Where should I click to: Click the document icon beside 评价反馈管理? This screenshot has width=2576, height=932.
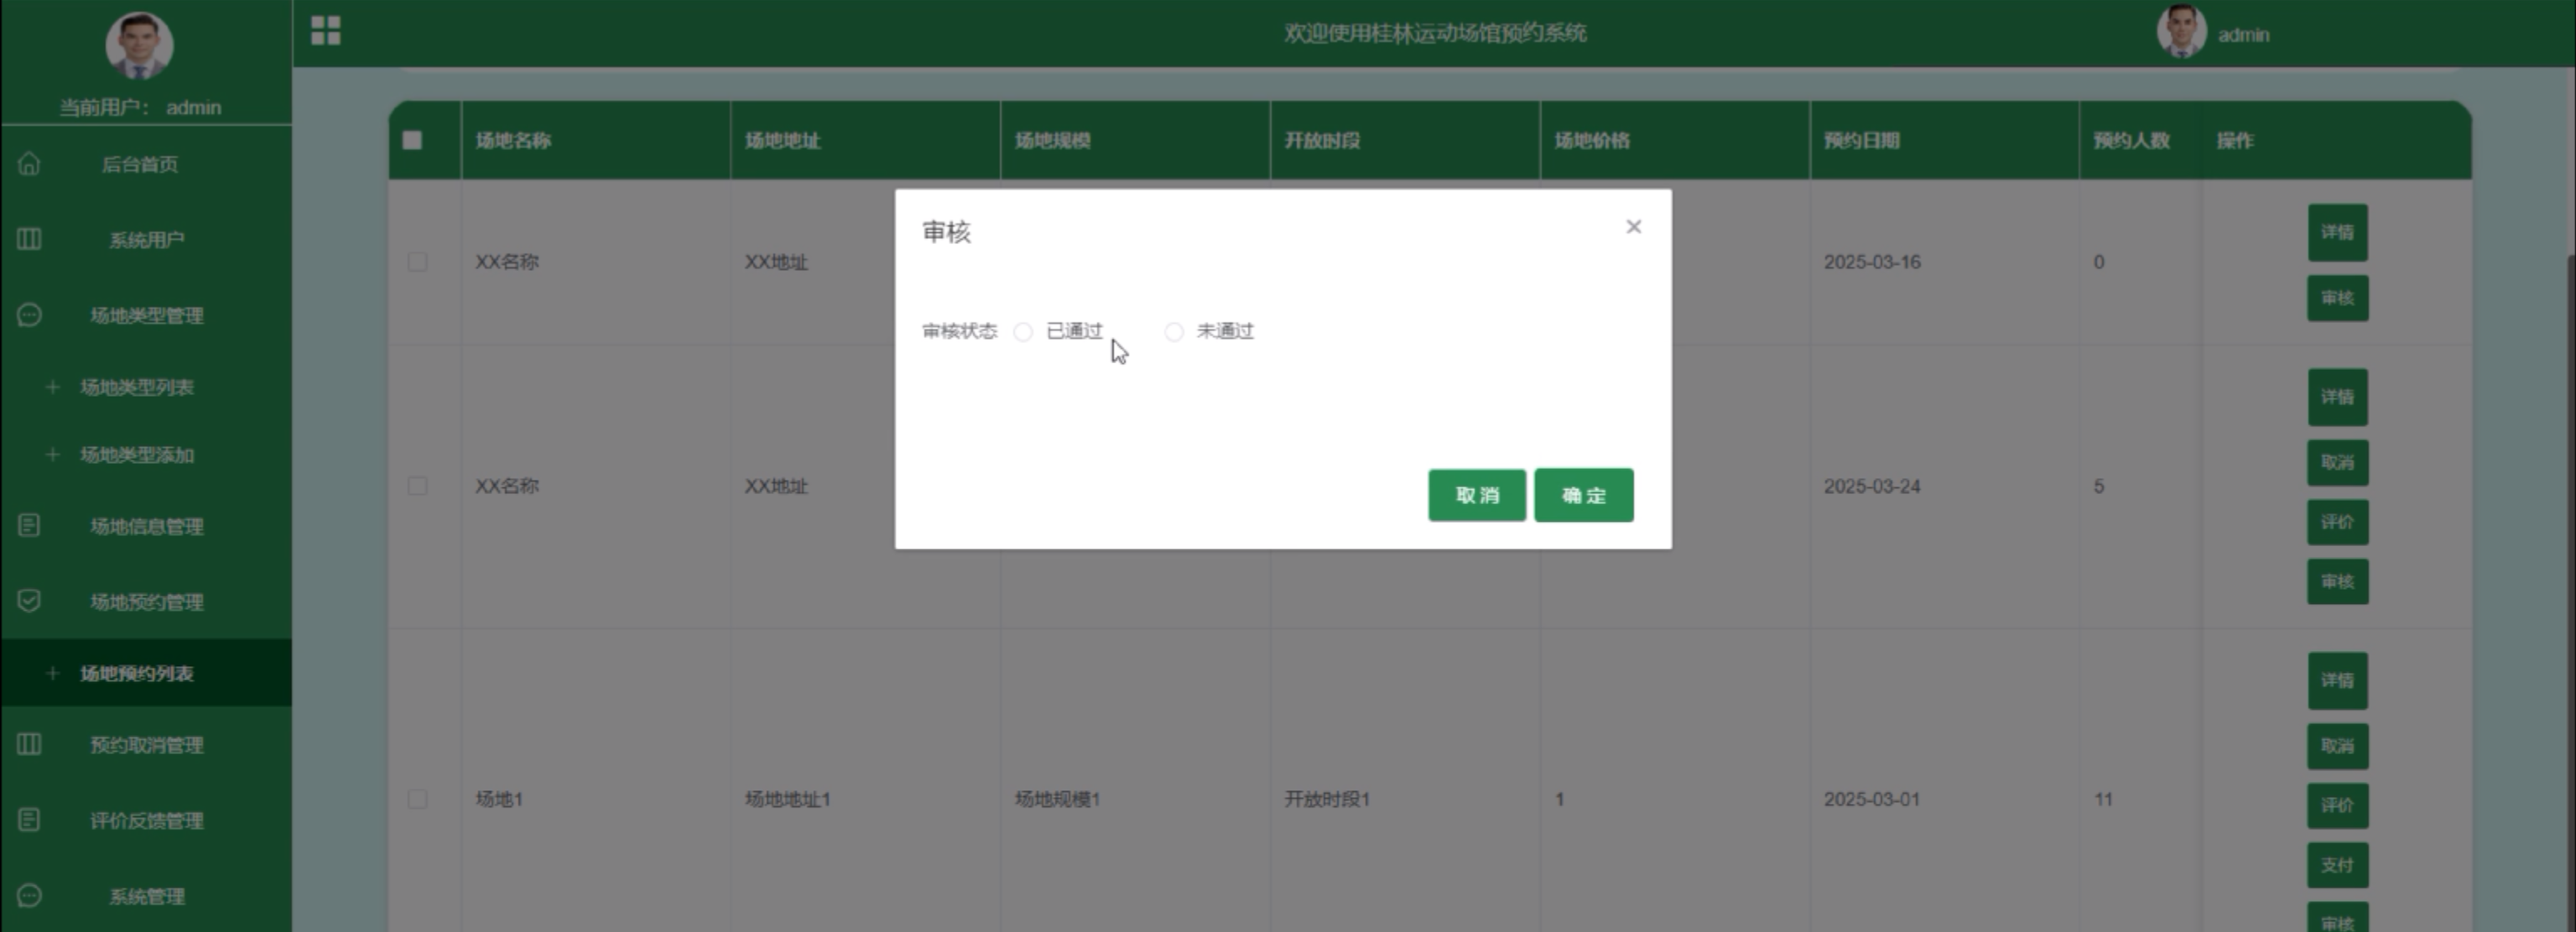click(x=29, y=820)
